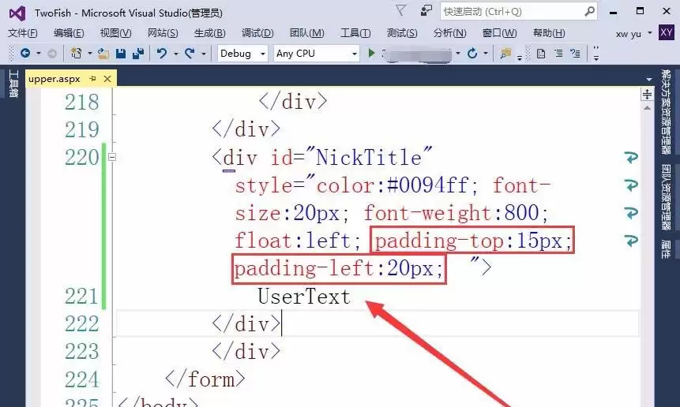Click the closing form tag on line 224
The width and height of the screenshot is (680, 407).
tap(205, 379)
